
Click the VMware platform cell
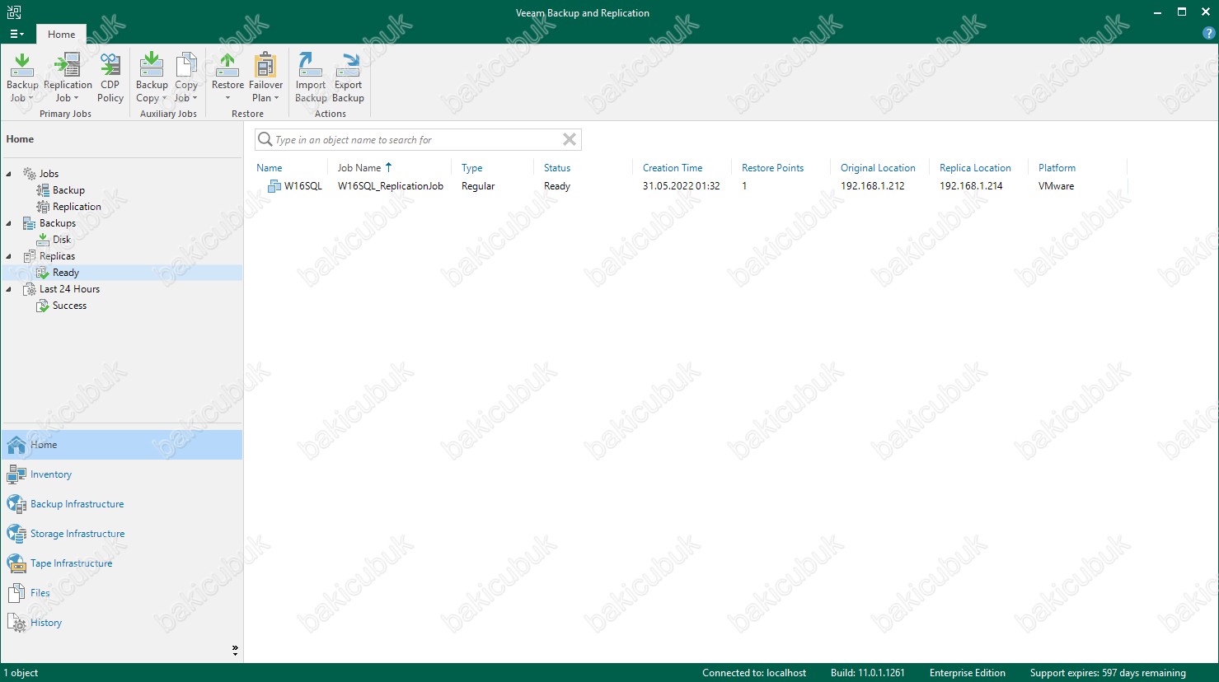click(1057, 186)
